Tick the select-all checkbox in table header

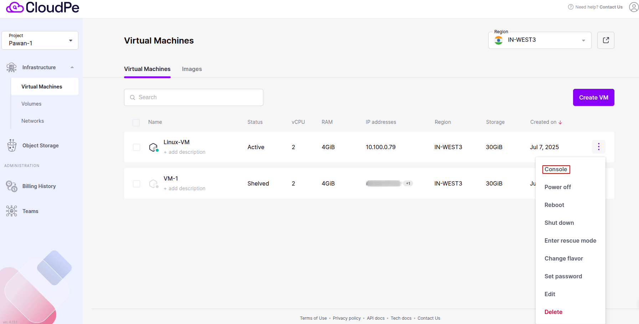(136, 122)
